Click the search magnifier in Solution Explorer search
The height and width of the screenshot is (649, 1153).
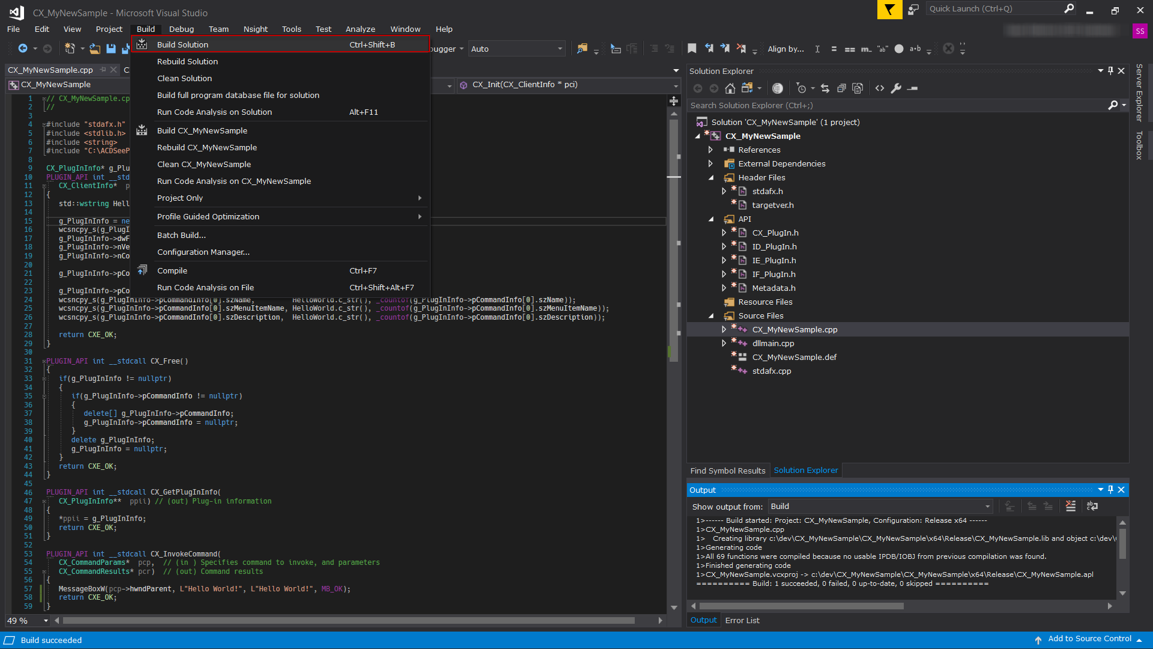click(x=1113, y=105)
